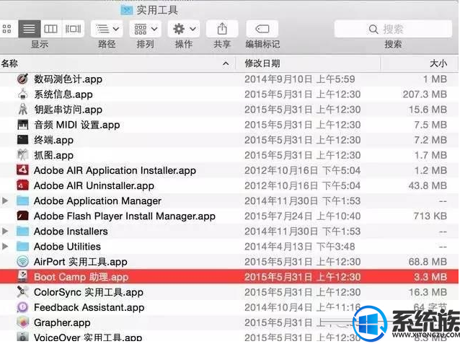The width and height of the screenshot is (460, 344).
Task: Select the 抓图.app icon
Action: [x=22, y=155]
